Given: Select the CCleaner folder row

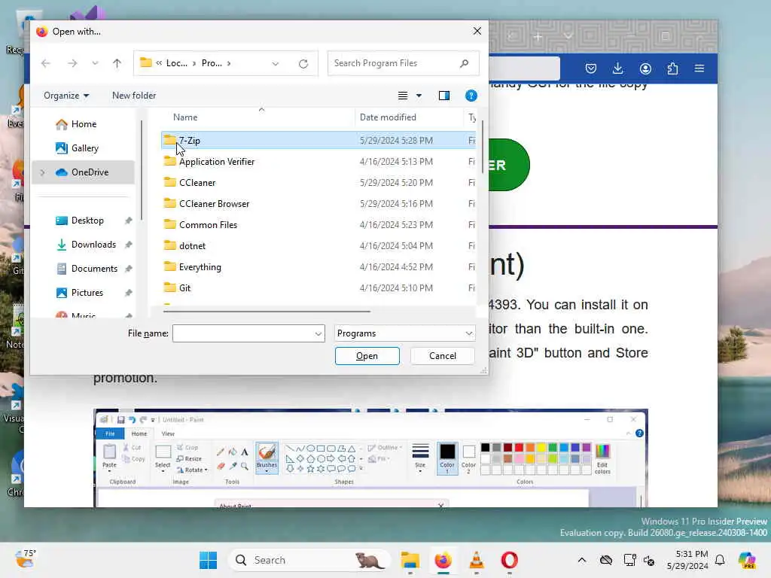Looking at the screenshot, I should click(x=318, y=183).
